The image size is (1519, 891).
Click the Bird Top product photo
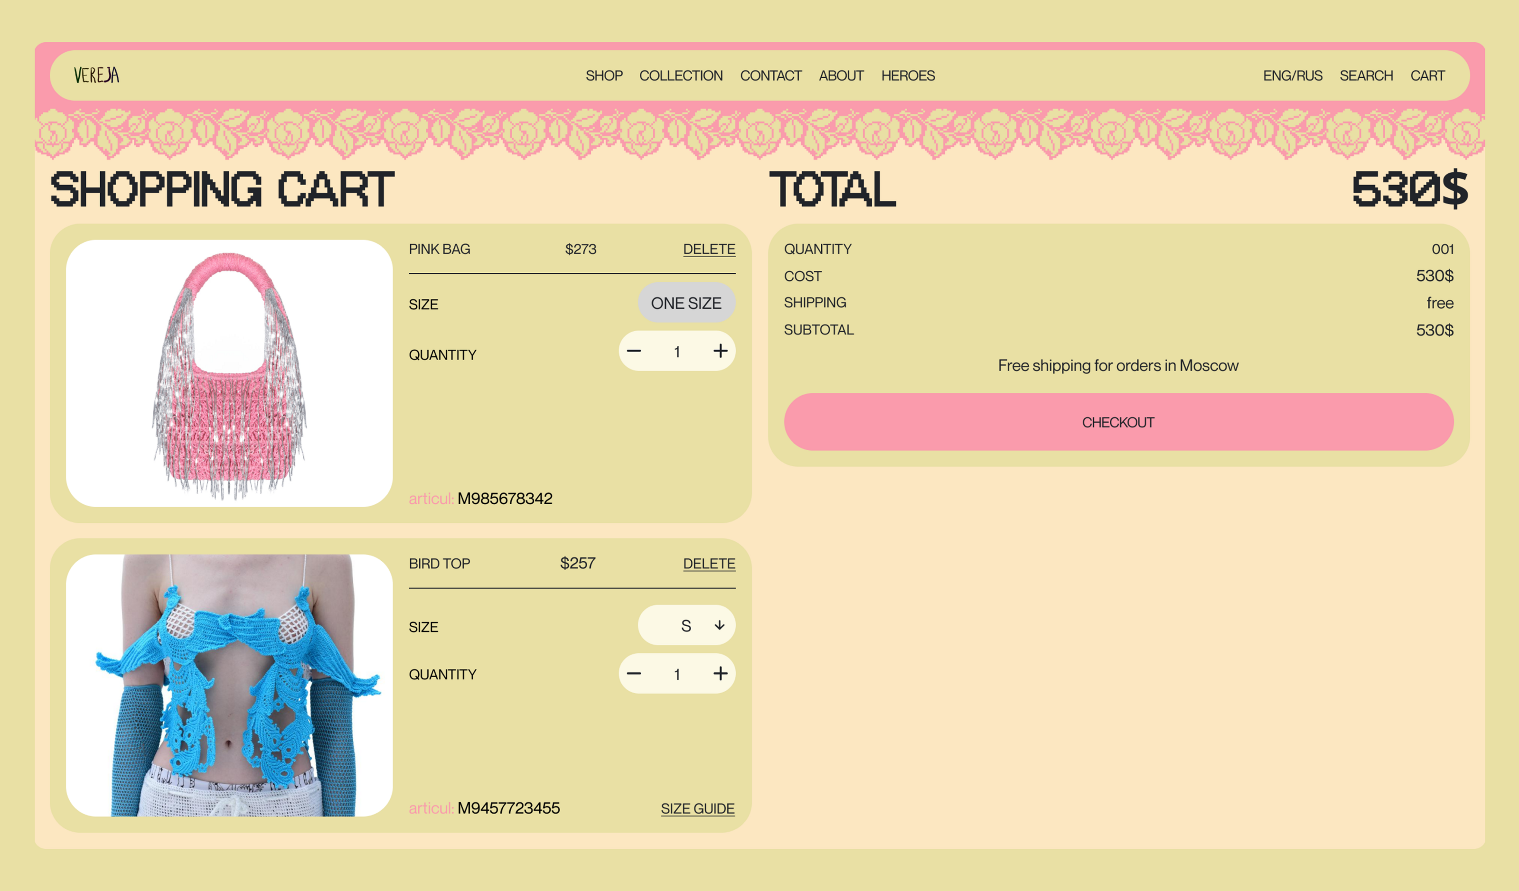tap(229, 686)
